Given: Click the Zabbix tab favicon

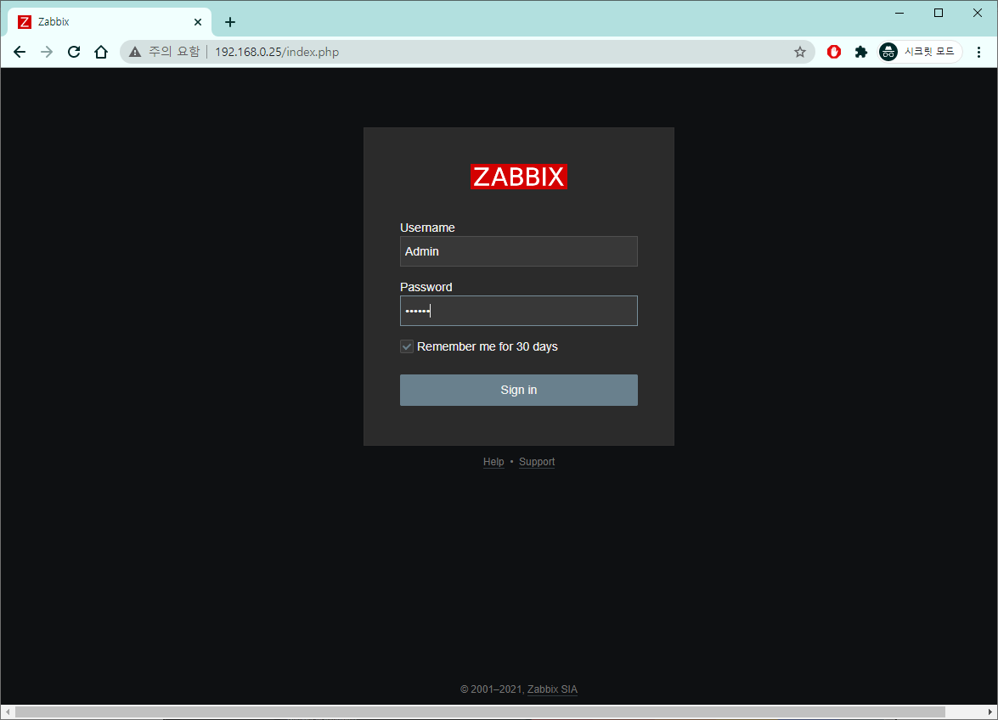Looking at the screenshot, I should coord(24,21).
